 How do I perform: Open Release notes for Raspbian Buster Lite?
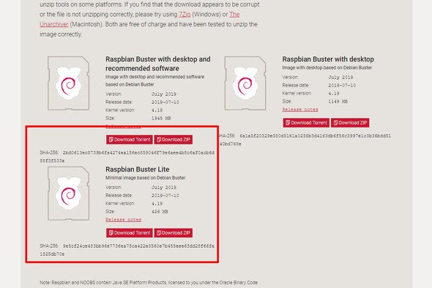tap(124, 220)
